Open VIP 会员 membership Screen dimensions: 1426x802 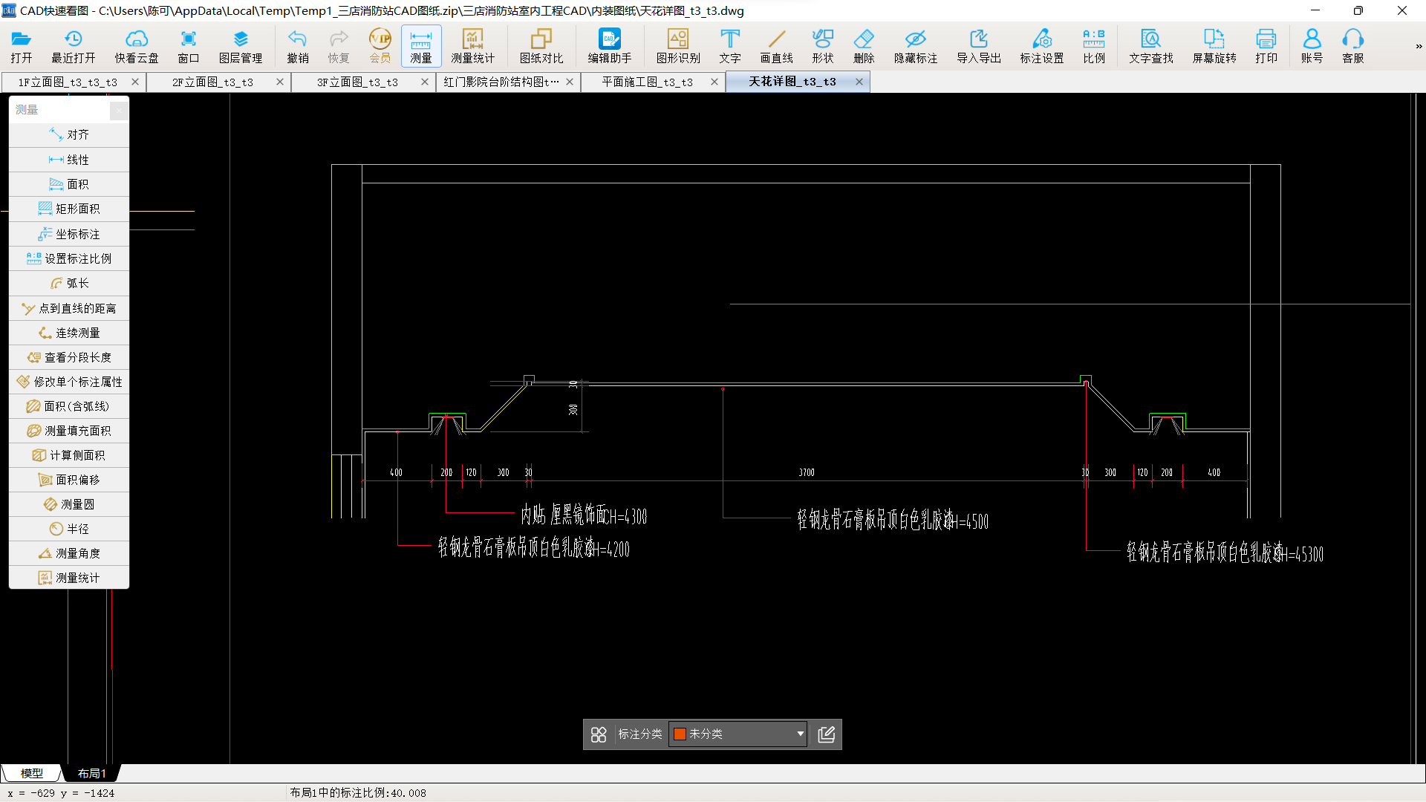[x=380, y=46]
